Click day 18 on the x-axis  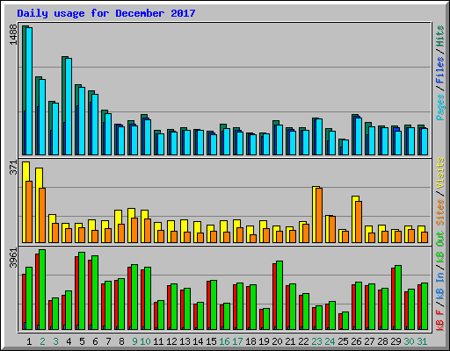250,341
